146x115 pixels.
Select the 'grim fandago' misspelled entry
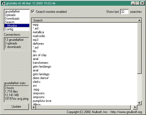(x=41, y=74)
